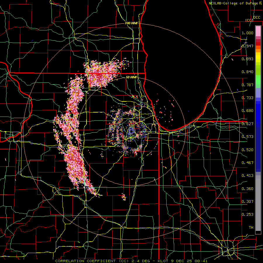Click the 0.947 legend value

pyautogui.click(x=248, y=46)
